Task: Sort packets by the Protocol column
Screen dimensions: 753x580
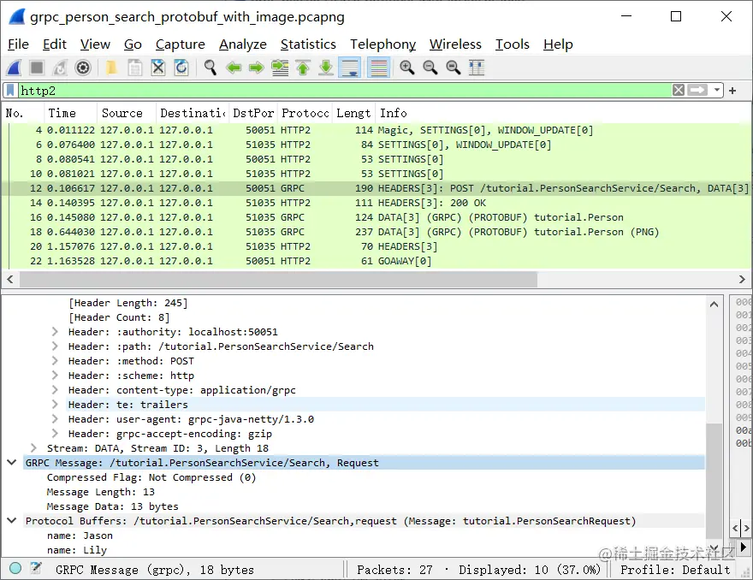Action: click(x=305, y=113)
